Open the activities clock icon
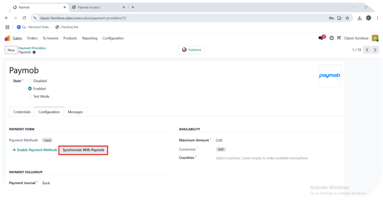 331,38
